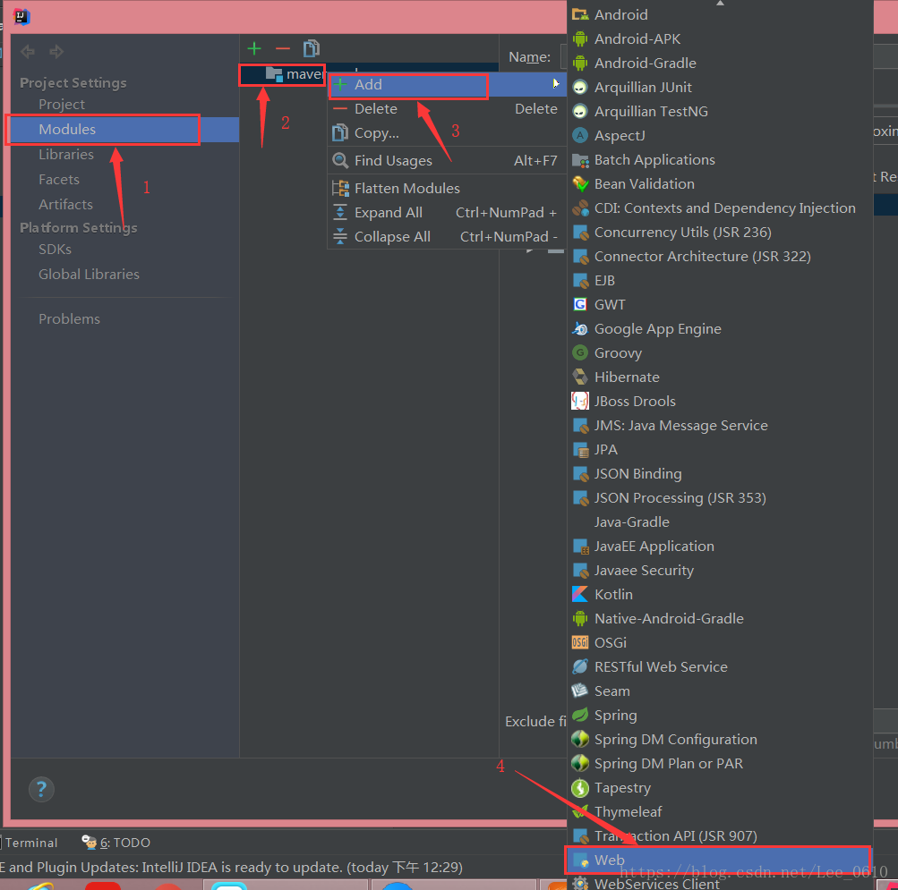
Task: Choose Hibernate framework
Action: pyautogui.click(x=720, y=377)
